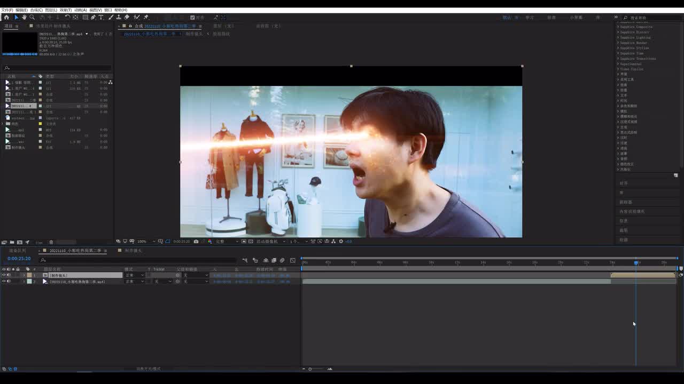The height and width of the screenshot is (384, 684).
Task: Expand the Sapphire Lighting effects group
Action: pos(635,37)
